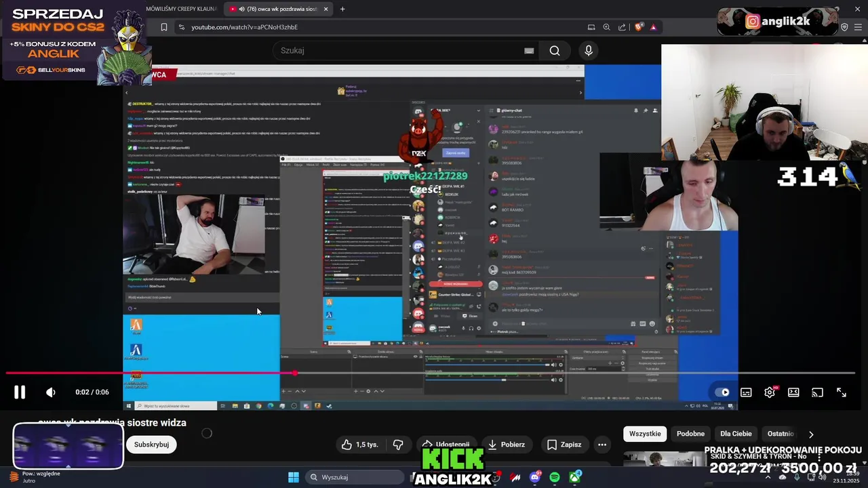The image size is (868, 488).
Task: Cast the video using the player's cast icon
Action: (x=817, y=392)
